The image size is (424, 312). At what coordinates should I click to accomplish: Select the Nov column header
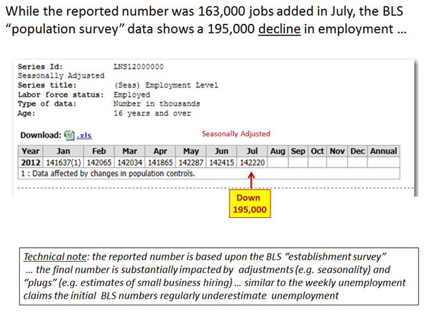coord(337,151)
